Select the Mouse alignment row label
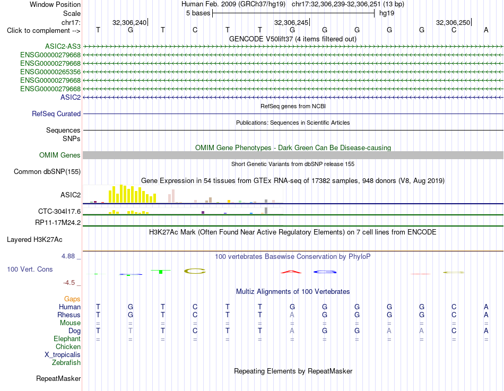504x391 pixels. click(x=70, y=323)
